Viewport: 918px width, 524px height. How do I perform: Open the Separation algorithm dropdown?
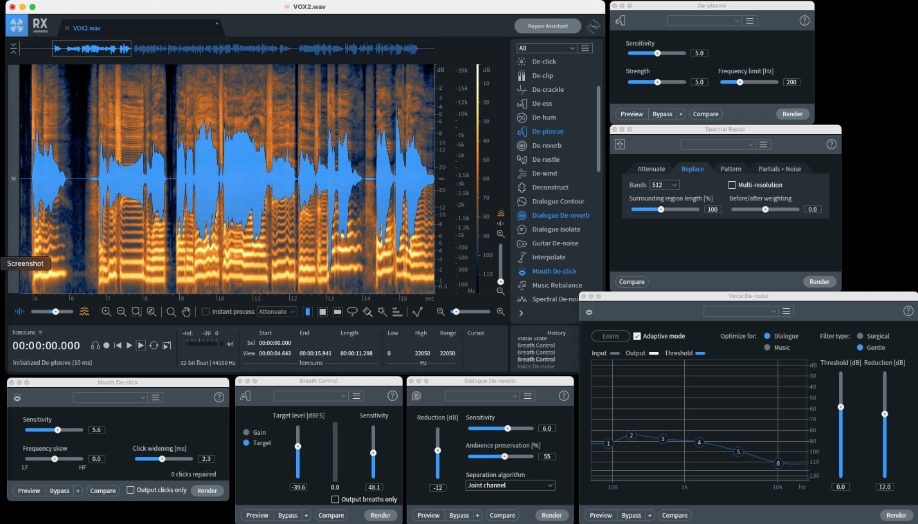(x=509, y=485)
